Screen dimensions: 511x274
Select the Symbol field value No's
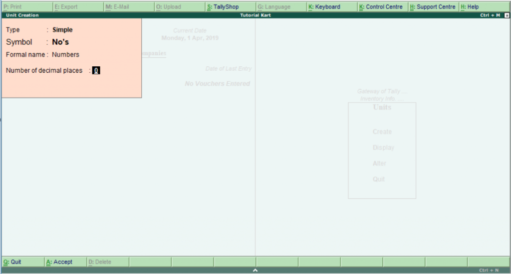60,42
